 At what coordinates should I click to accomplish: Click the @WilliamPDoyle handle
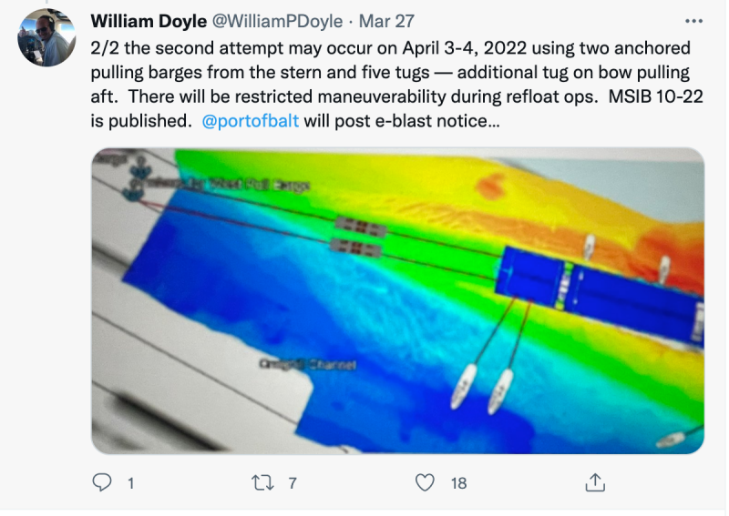point(278,21)
